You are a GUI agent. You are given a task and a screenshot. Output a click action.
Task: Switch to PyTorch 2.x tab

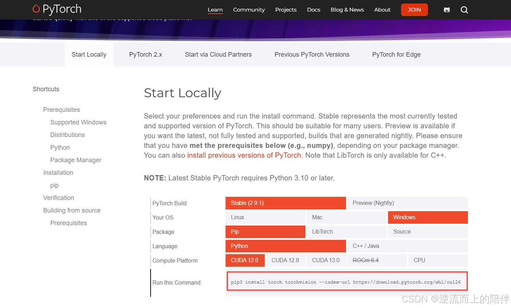tap(146, 55)
